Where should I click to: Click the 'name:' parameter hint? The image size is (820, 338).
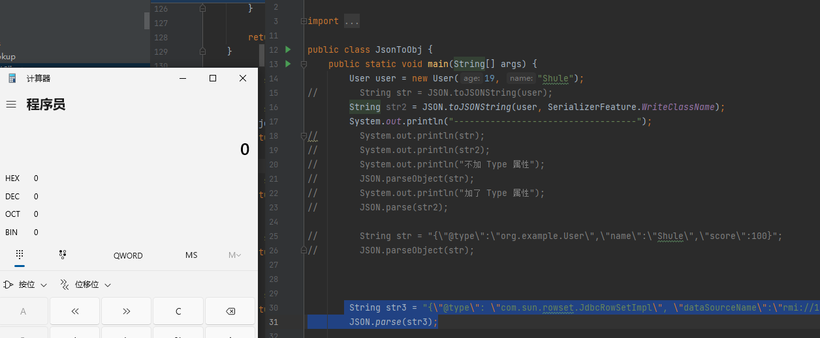[x=522, y=78]
